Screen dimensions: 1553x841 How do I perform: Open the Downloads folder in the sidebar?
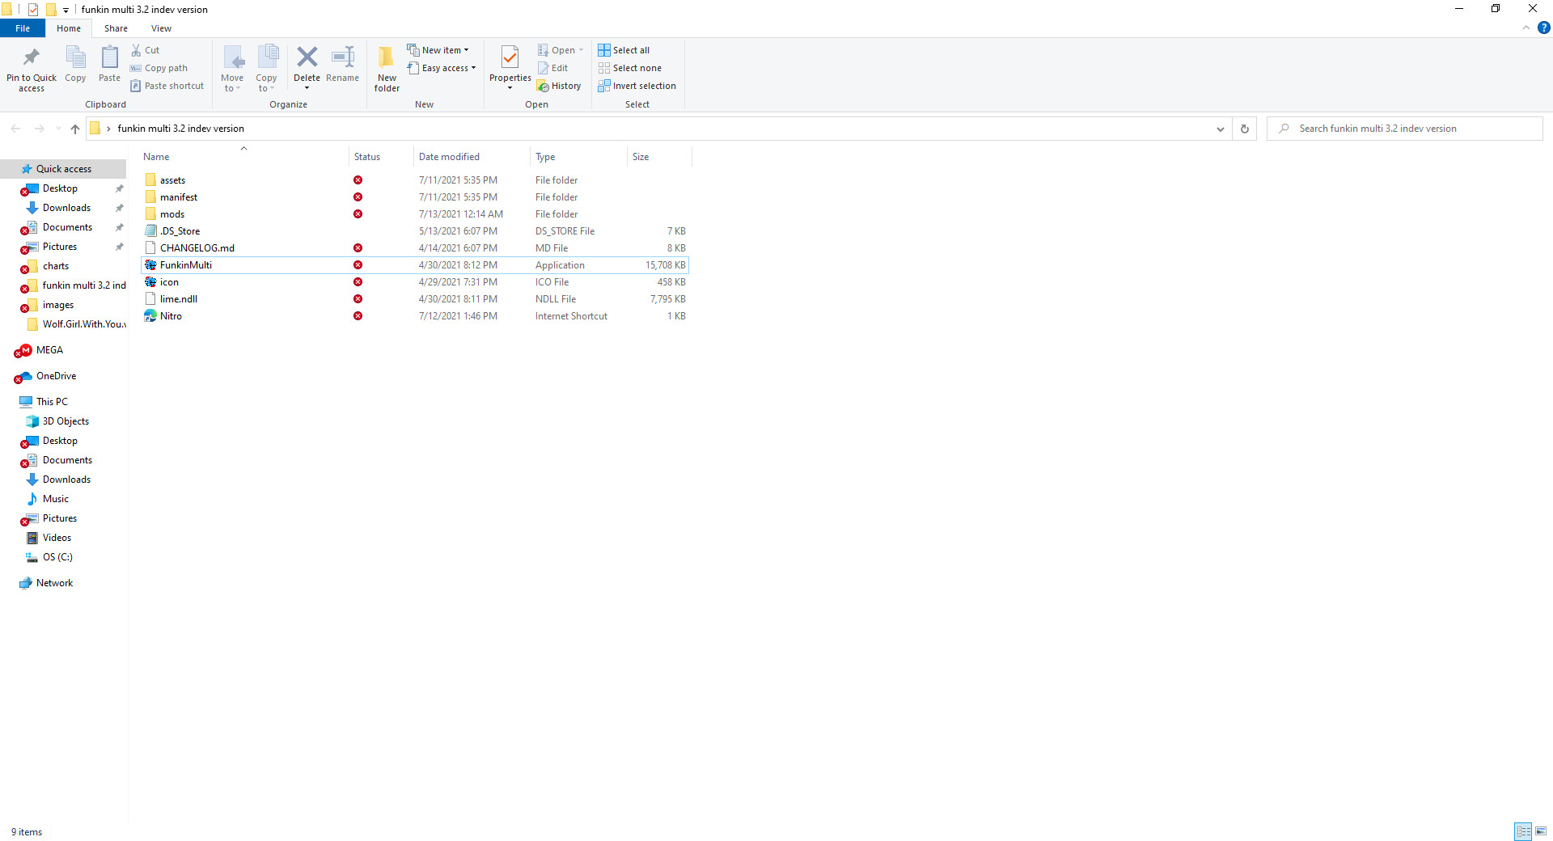pyautogui.click(x=65, y=208)
